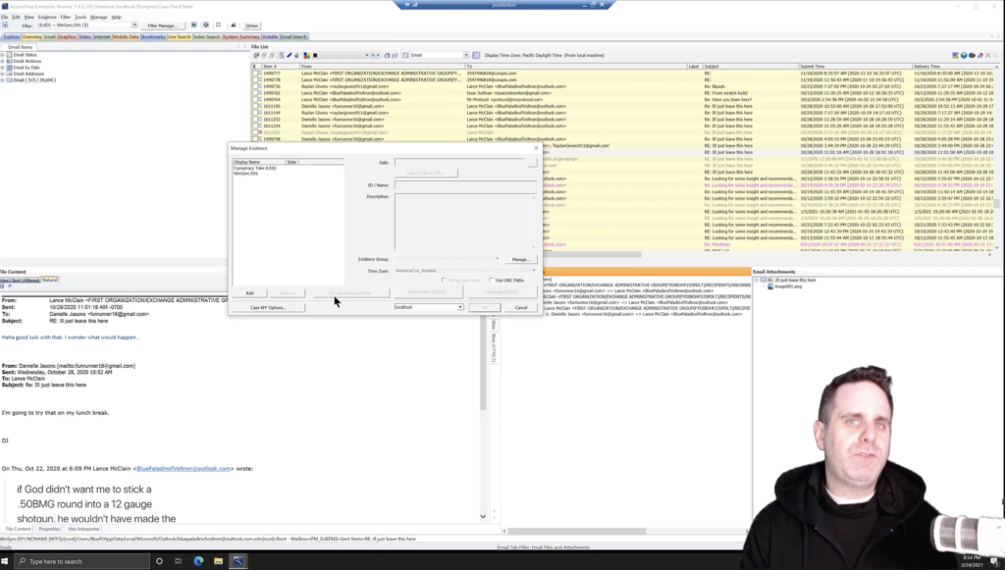
Task: Select Conspiracy Take 8.E01 in the evidence list
Action: 255,169
